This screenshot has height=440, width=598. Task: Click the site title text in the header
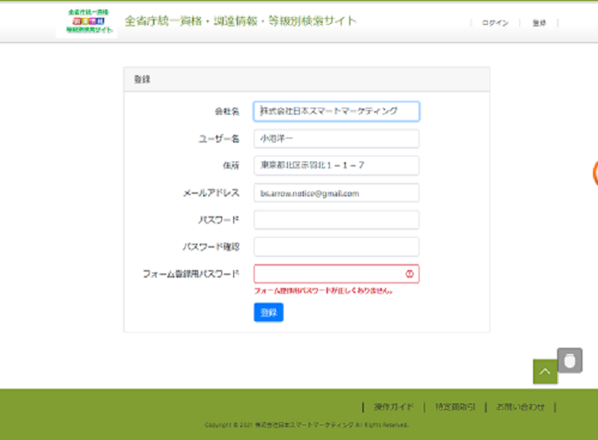click(241, 21)
